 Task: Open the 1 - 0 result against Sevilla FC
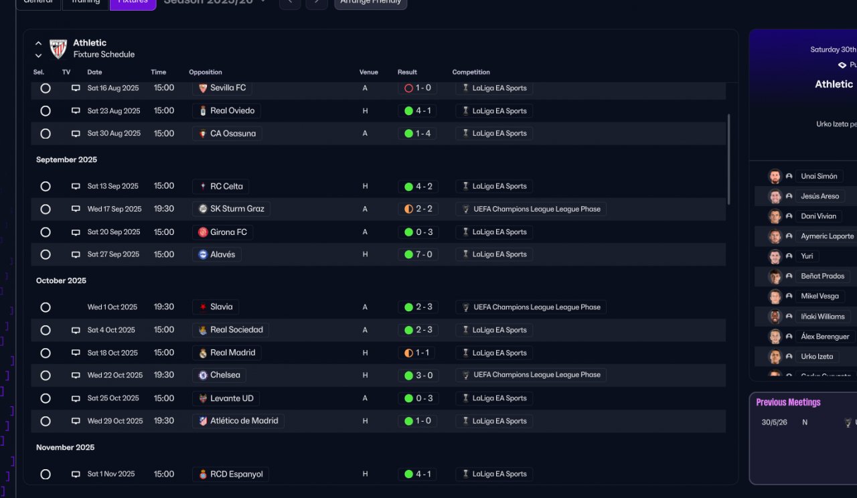click(x=418, y=88)
